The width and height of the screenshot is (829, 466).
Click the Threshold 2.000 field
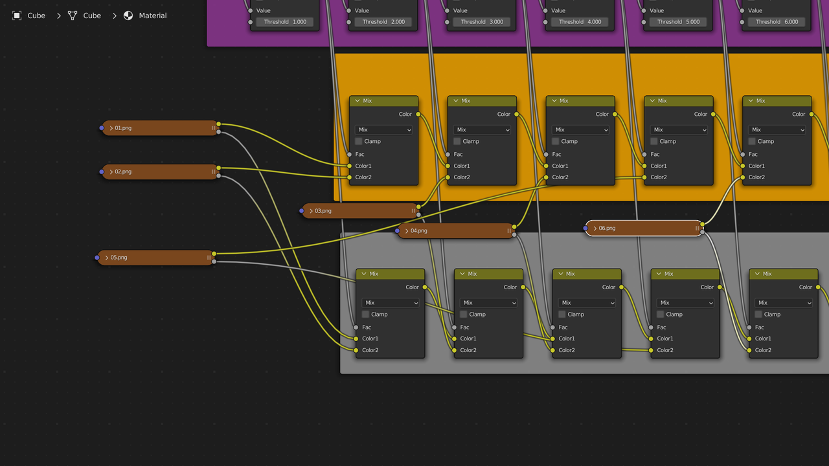click(383, 22)
